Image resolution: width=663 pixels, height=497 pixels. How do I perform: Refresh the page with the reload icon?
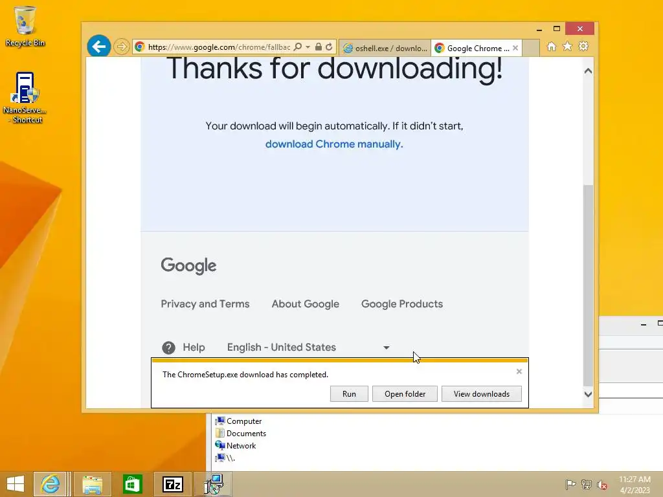[x=329, y=47]
